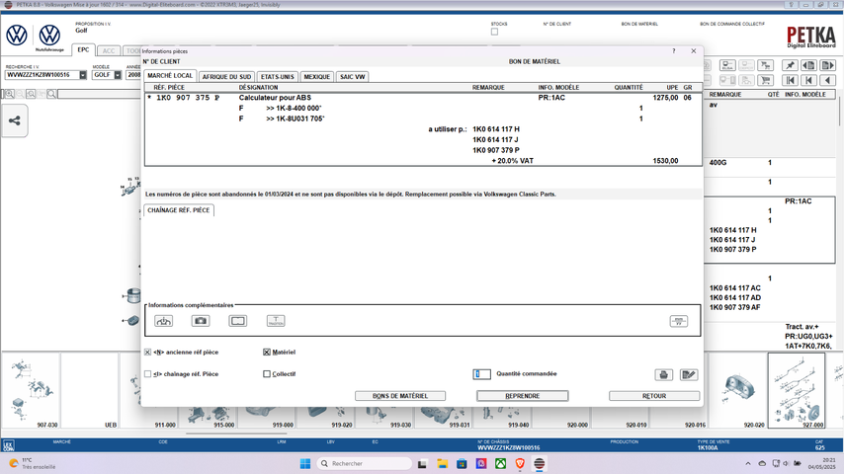Open the note edit pencil icon

[x=689, y=374]
